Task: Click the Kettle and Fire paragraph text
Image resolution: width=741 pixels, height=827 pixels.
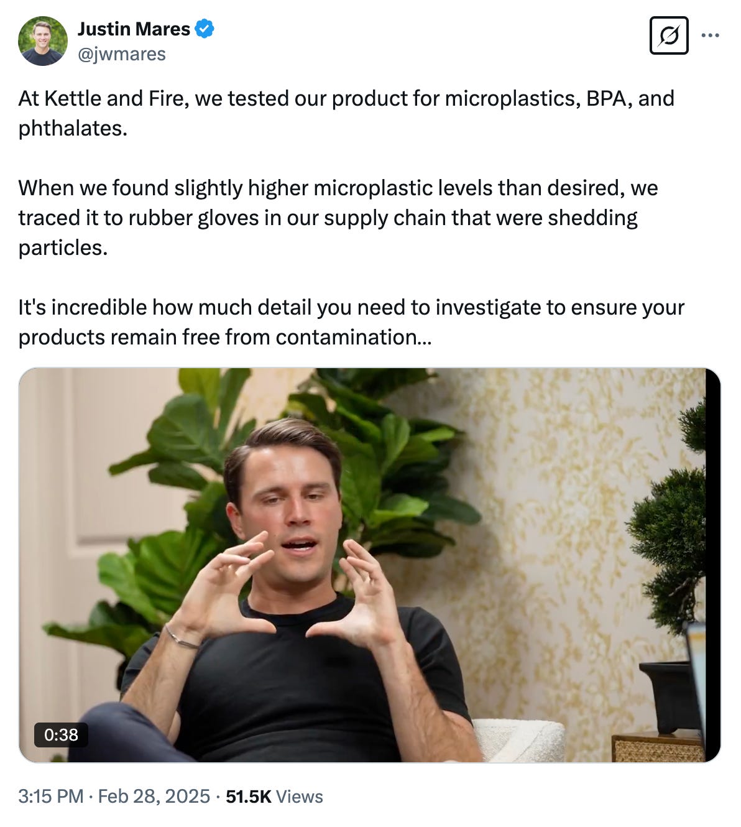Action: 346,113
